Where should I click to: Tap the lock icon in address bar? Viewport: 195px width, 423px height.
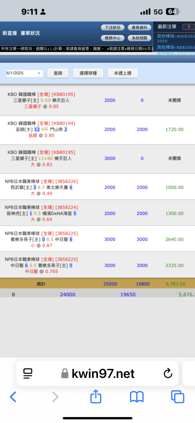tap(65, 374)
